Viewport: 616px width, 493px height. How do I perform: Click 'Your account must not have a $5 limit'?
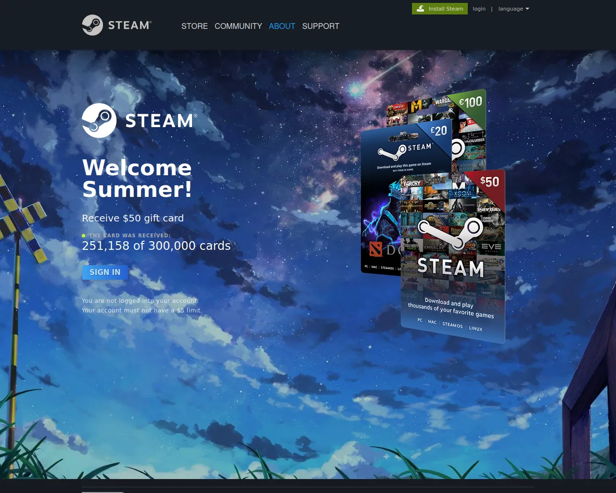point(142,310)
